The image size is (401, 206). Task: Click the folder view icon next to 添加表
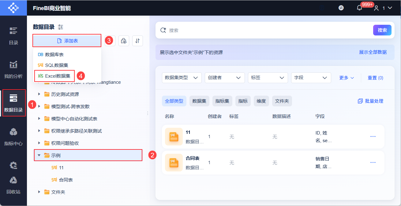pyautogui.click(x=124, y=41)
